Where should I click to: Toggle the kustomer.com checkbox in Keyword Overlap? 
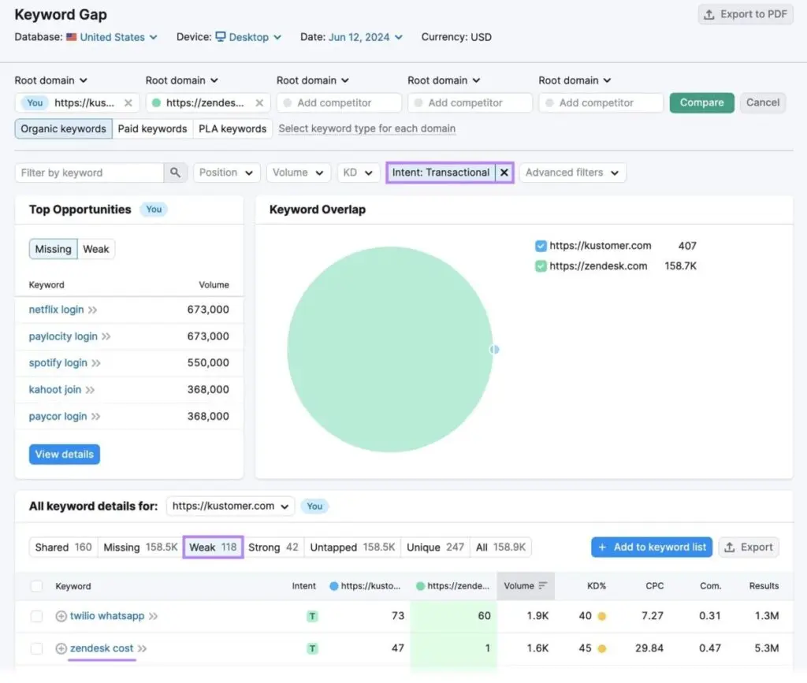pyautogui.click(x=541, y=246)
